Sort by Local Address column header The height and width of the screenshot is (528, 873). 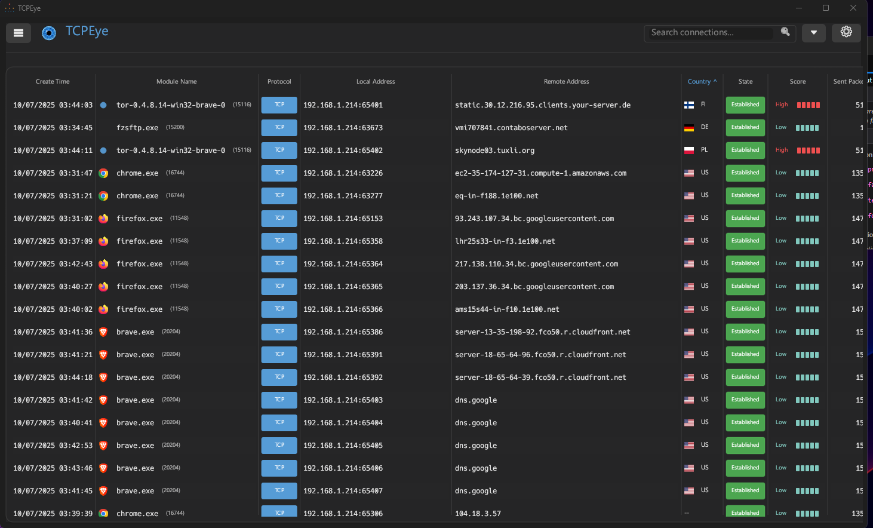(x=376, y=81)
